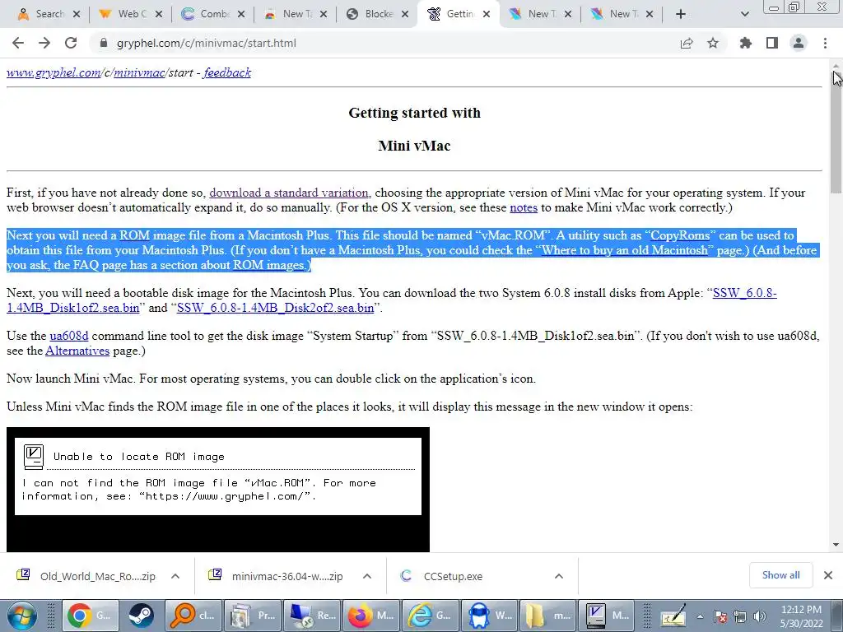Close the Search tab
The width and height of the screenshot is (843, 632).
(77, 14)
